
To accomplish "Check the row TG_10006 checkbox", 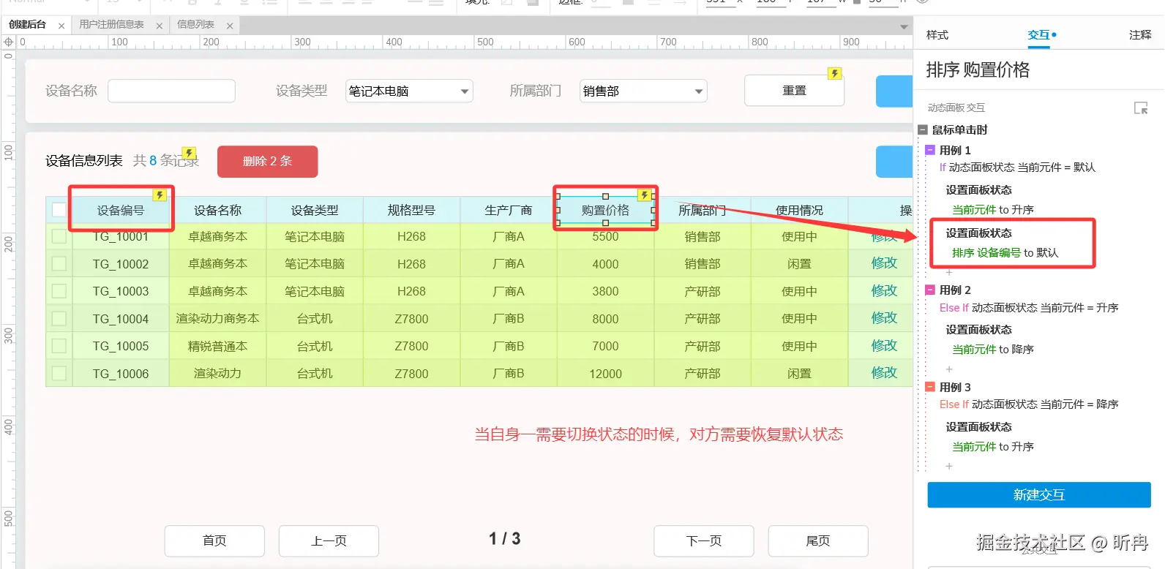I will click(x=59, y=373).
